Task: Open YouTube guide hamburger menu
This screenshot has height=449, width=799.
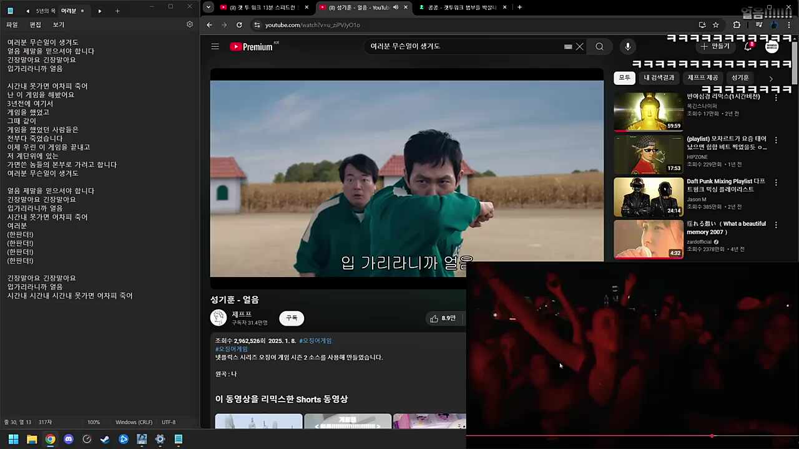Action: coord(215,46)
